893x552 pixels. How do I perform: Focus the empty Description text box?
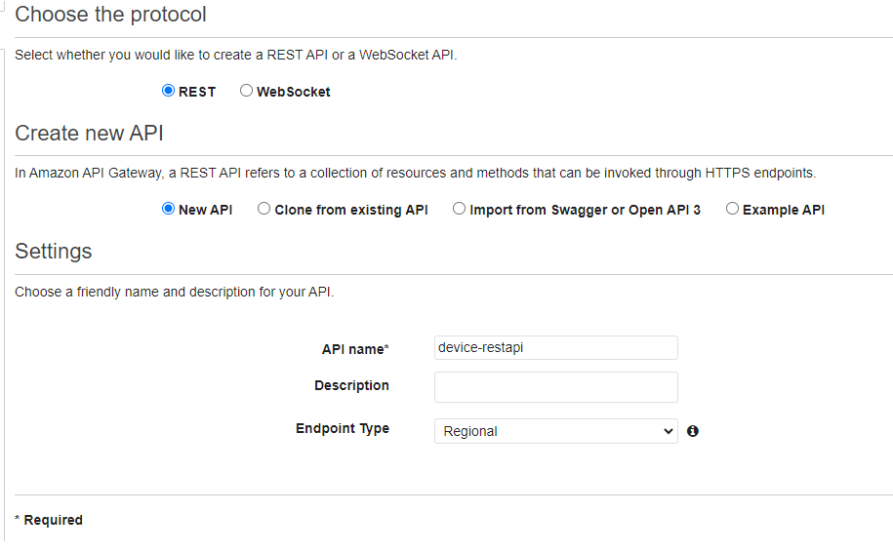pos(555,387)
